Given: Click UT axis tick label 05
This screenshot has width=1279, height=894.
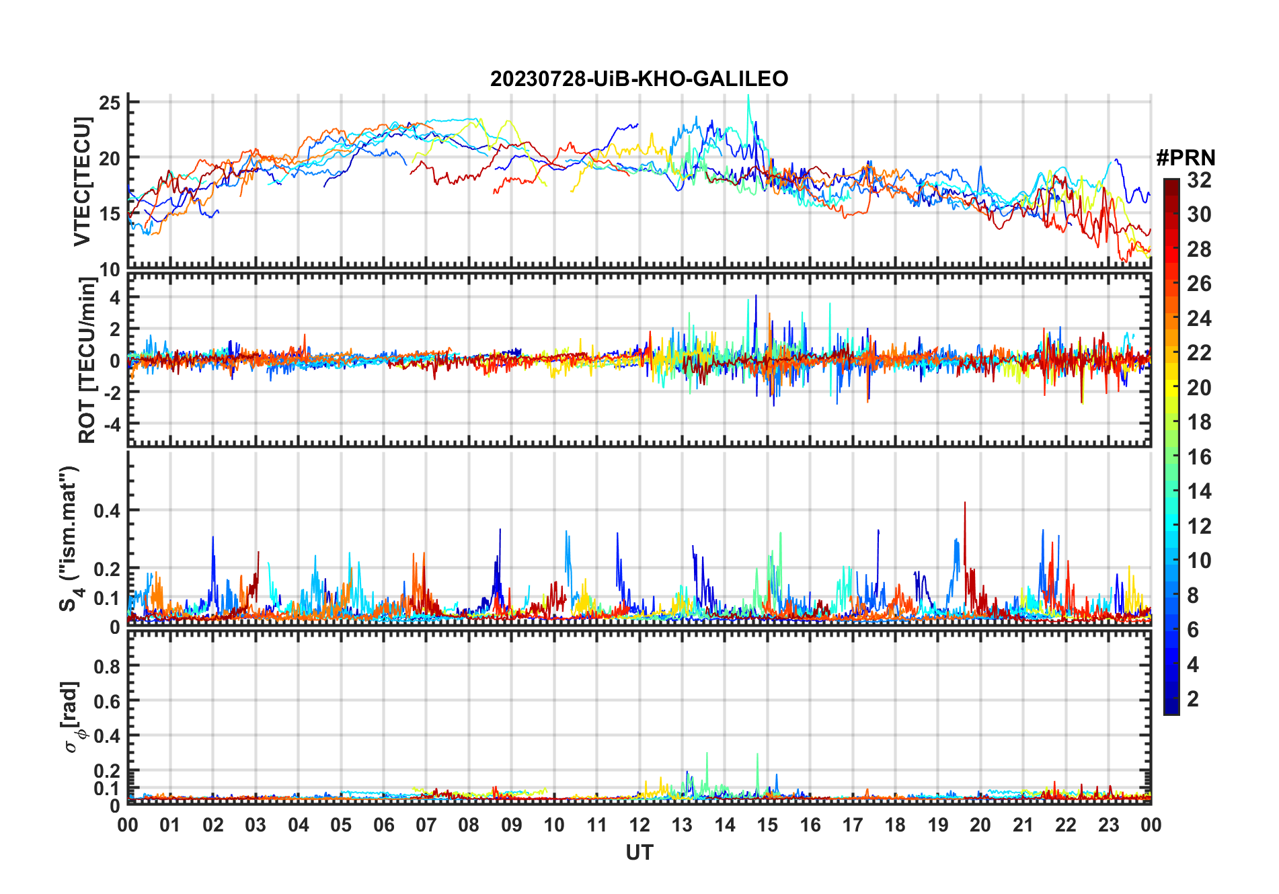Looking at the screenshot, I should tap(341, 825).
